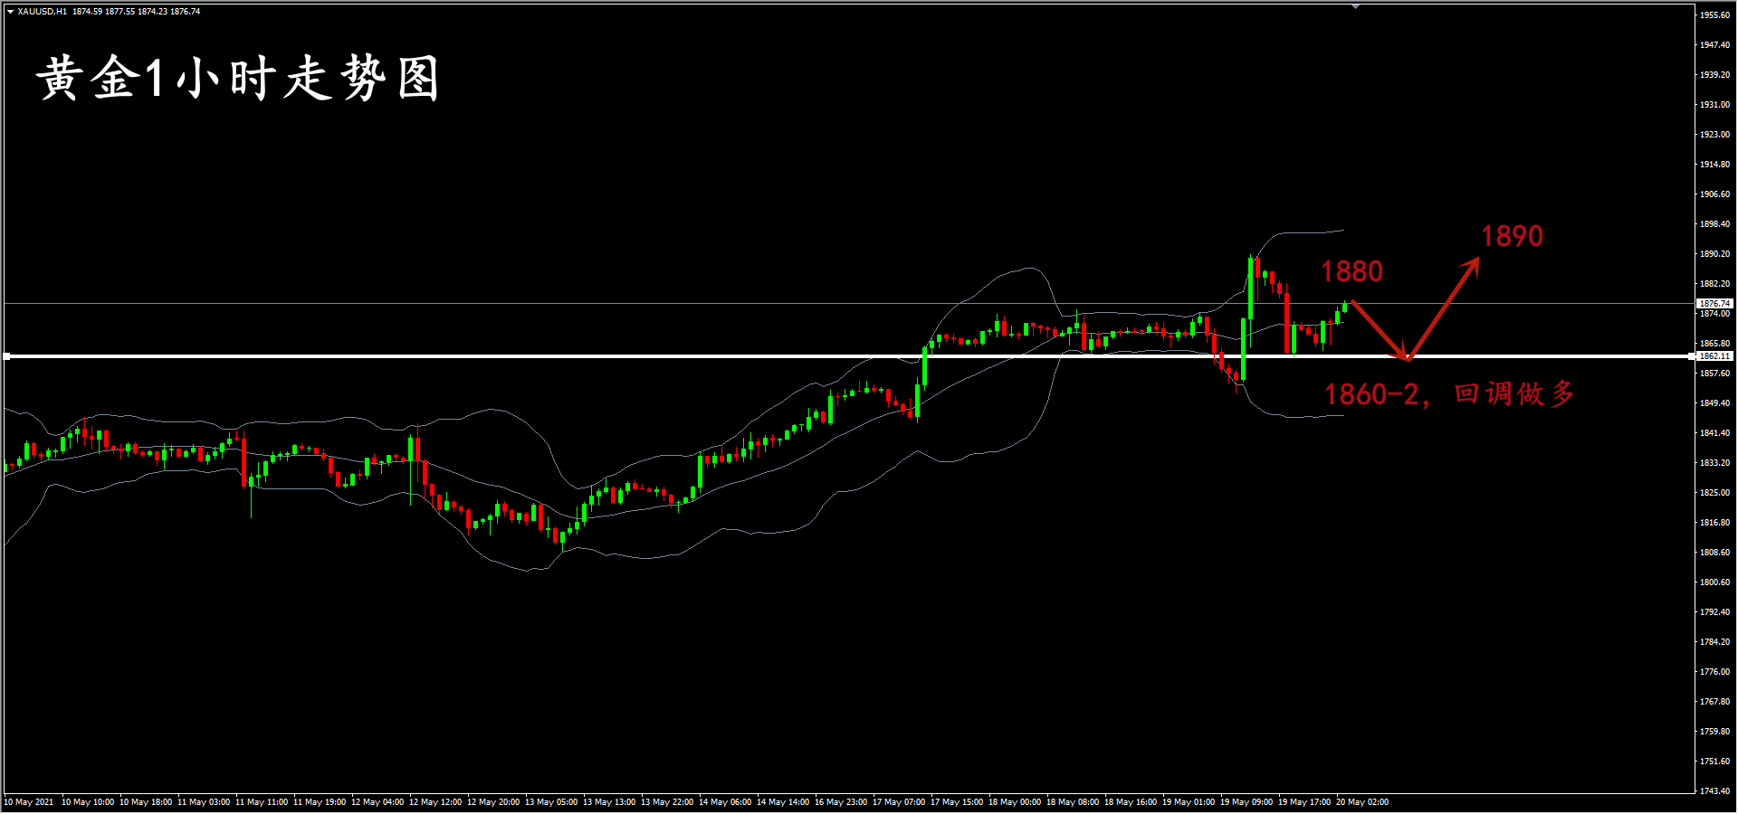Click the 1784.20 price scale label

[1714, 642]
